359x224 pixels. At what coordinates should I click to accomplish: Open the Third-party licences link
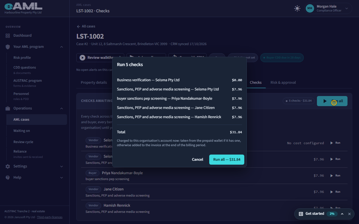(50, 217)
